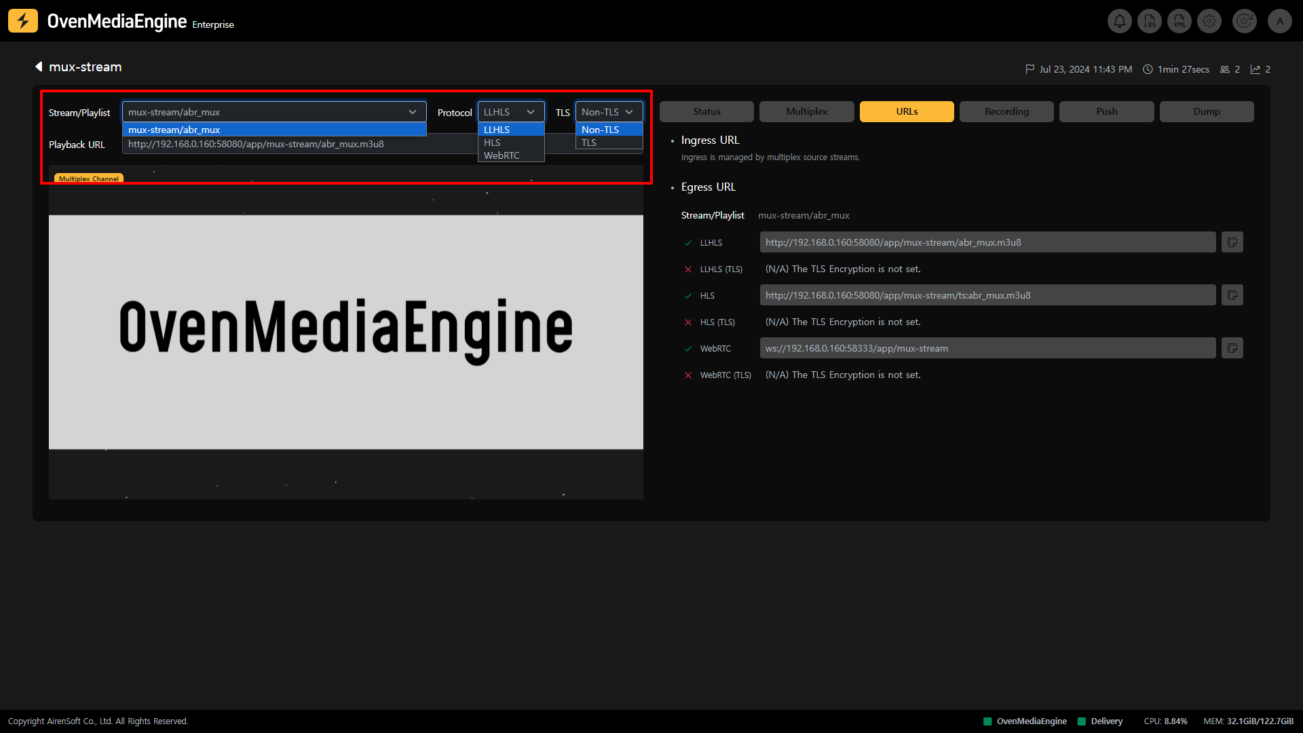The height and width of the screenshot is (733, 1303).
Task: Copy the HLS egress URL
Action: pyautogui.click(x=1232, y=295)
